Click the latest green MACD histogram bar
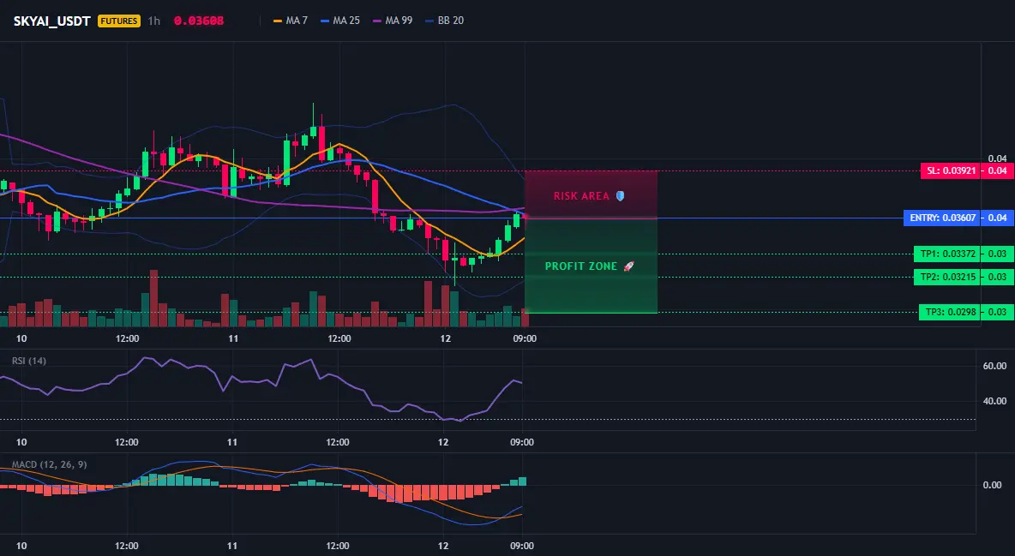Image resolution: width=1015 pixels, height=556 pixels. coord(522,481)
